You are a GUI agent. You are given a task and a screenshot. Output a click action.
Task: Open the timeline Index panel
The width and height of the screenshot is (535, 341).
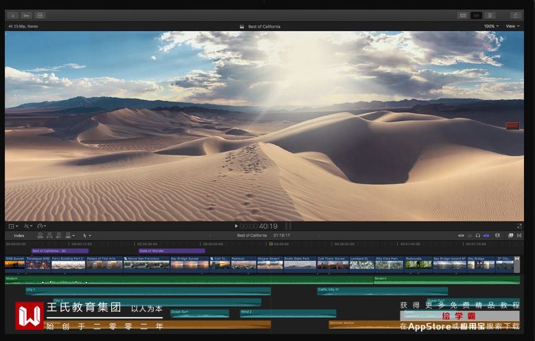(19, 235)
